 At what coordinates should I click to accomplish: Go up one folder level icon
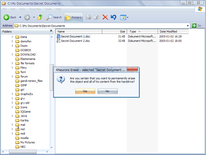[x=40, y=17]
